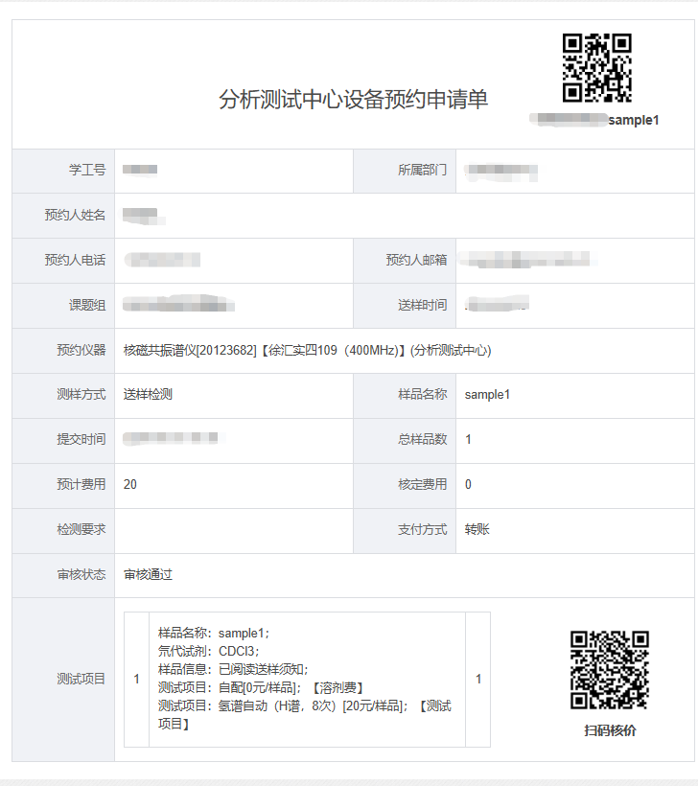Click the 审核通过 status value

[x=149, y=575]
